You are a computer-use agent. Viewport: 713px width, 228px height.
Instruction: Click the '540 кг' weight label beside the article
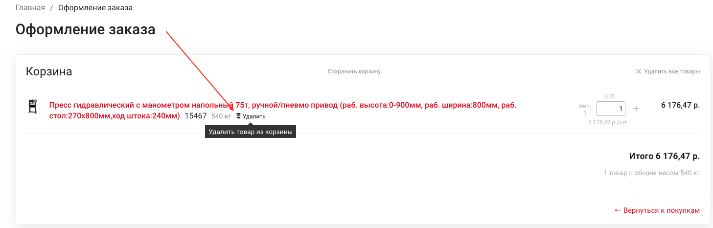coord(221,116)
